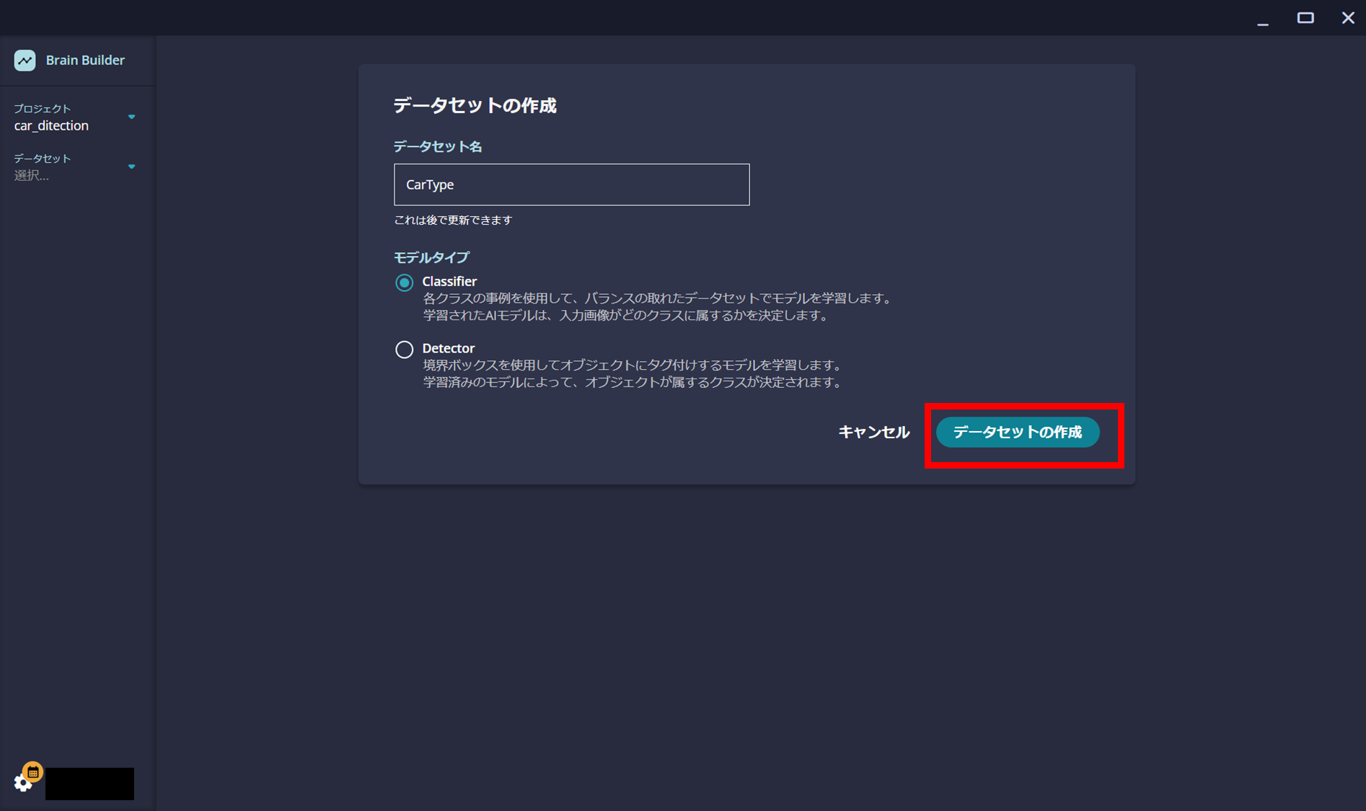
Task: Click the モデルタイプ section label
Action: click(x=431, y=257)
